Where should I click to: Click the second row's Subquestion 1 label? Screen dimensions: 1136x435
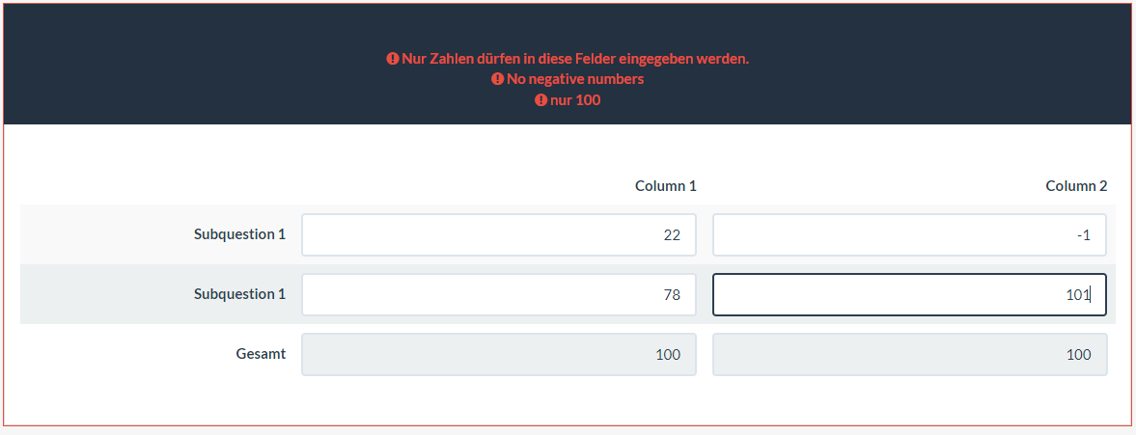point(239,294)
